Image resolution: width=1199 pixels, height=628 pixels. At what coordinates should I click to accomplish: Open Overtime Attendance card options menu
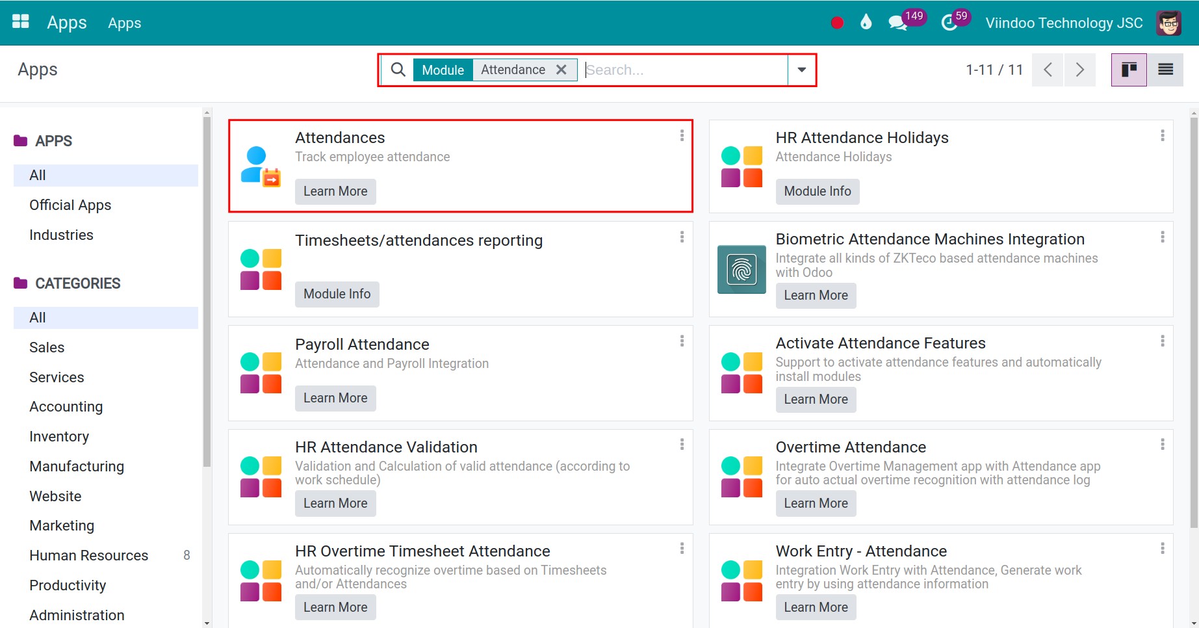[x=1162, y=445]
